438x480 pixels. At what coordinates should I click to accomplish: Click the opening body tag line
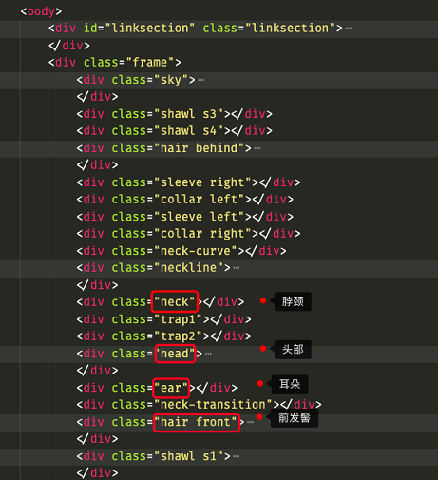coord(41,11)
